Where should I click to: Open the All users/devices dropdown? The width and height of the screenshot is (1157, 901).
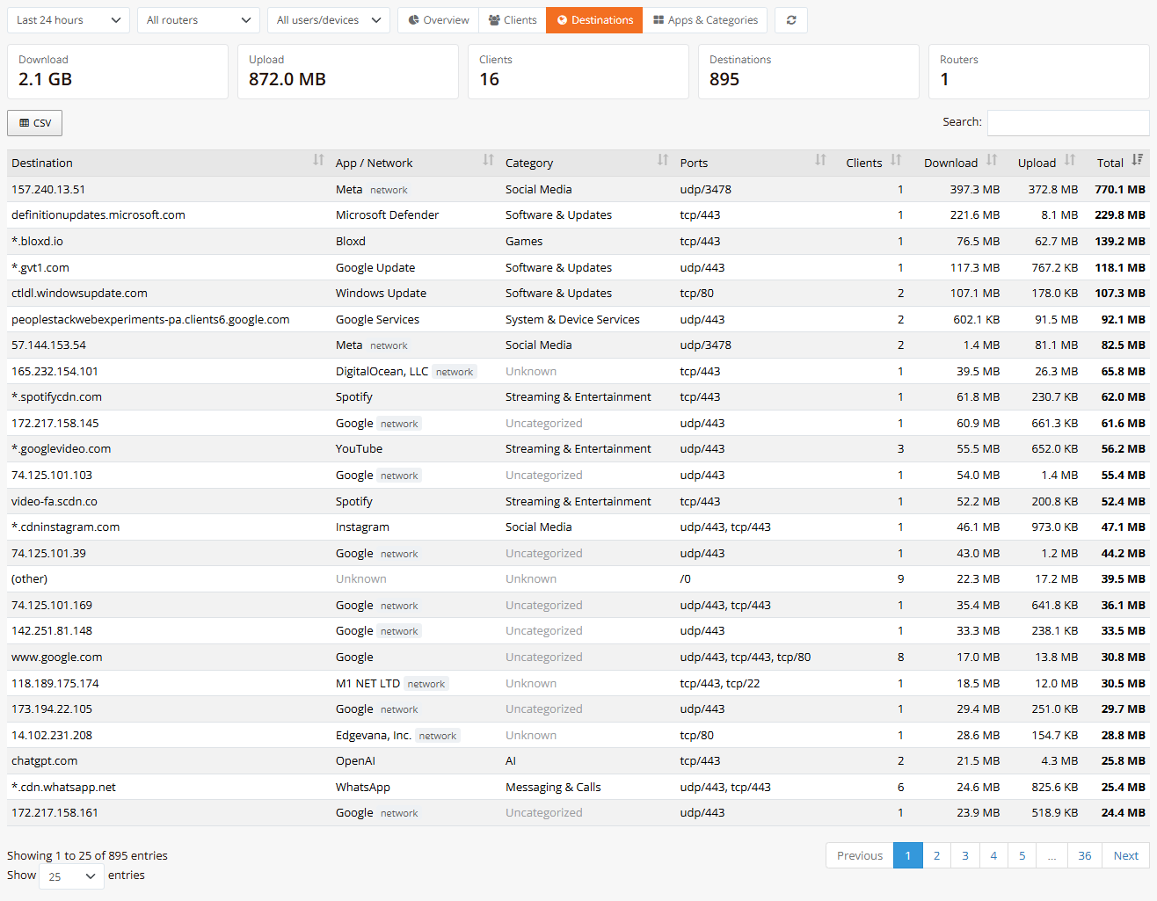[x=329, y=20]
